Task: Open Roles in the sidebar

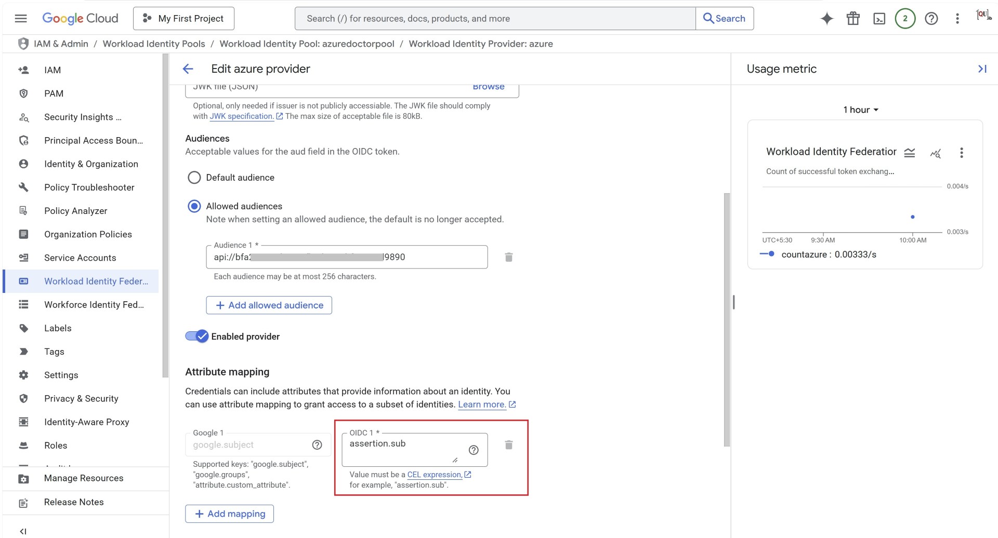Action: click(x=56, y=446)
